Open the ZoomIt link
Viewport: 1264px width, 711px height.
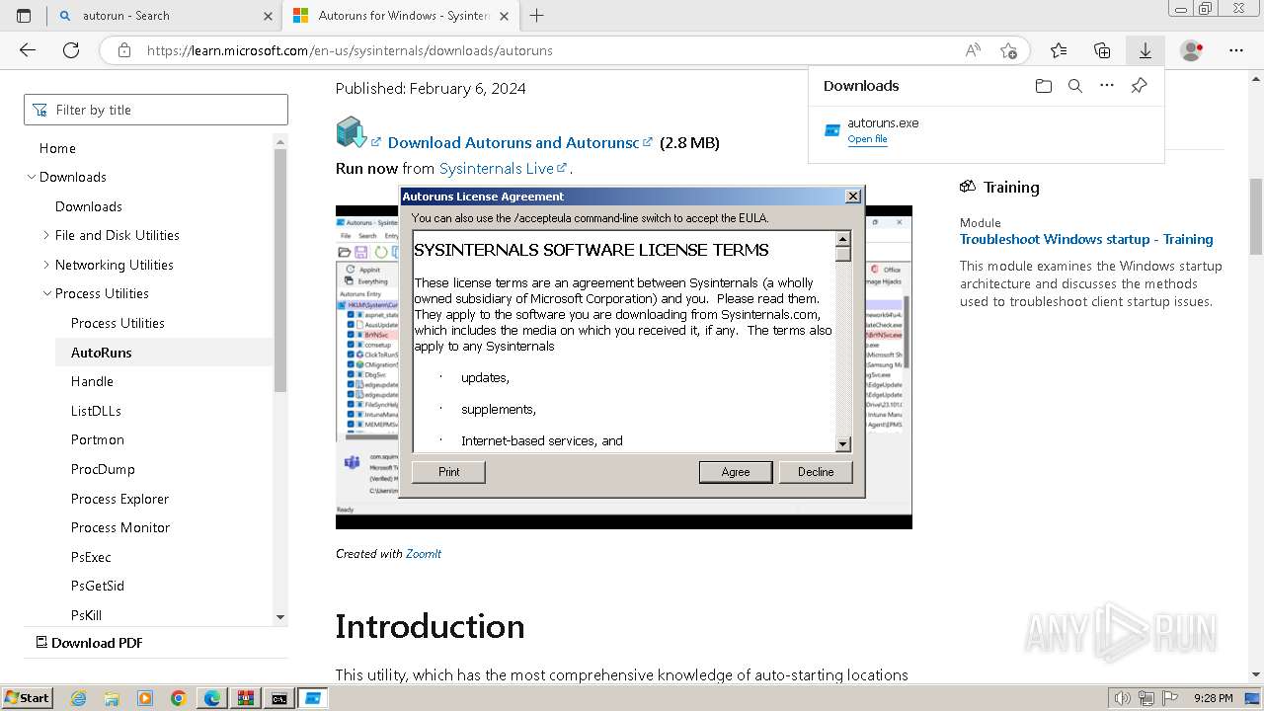tap(424, 554)
